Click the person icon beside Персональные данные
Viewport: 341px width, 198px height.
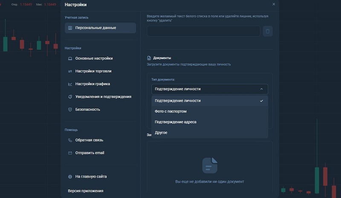[x=70, y=28]
